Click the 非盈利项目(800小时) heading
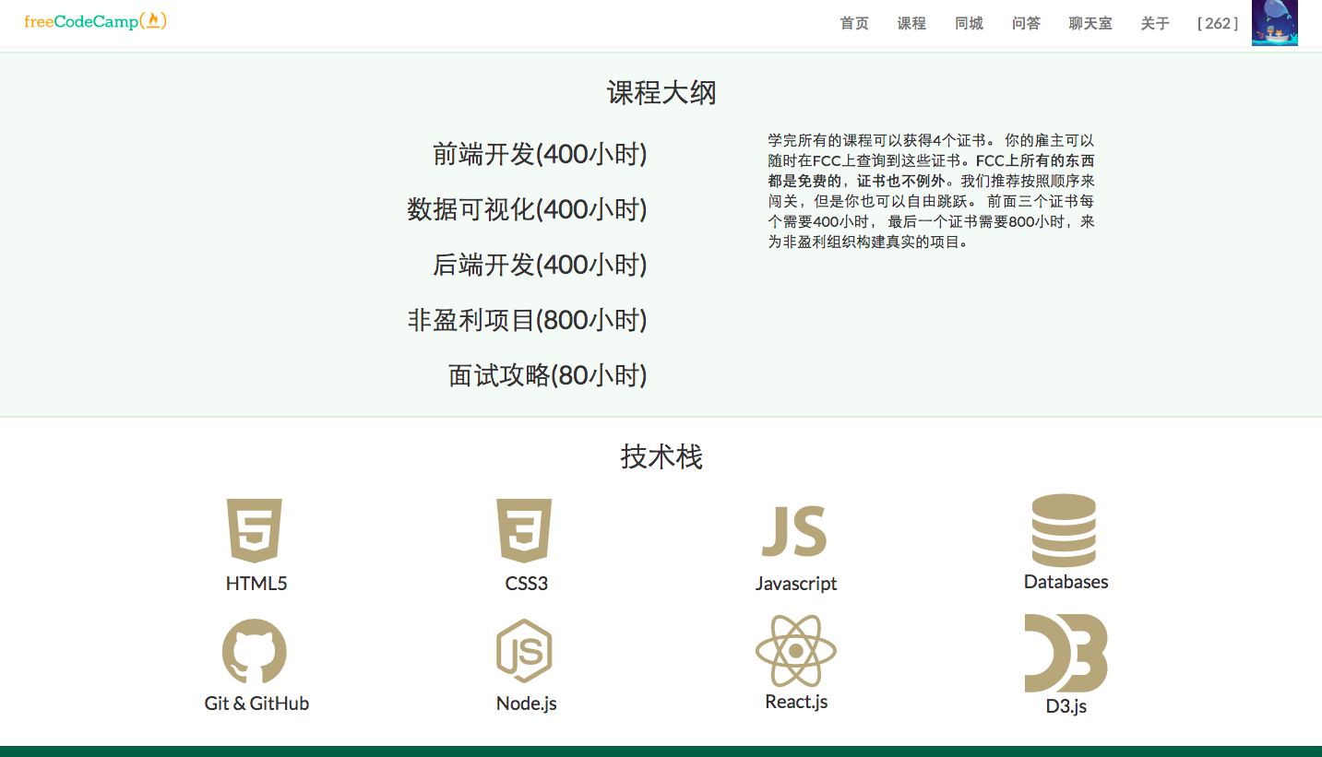 click(x=527, y=320)
